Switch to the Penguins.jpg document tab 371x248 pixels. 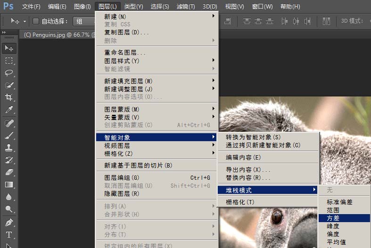point(58,35)
